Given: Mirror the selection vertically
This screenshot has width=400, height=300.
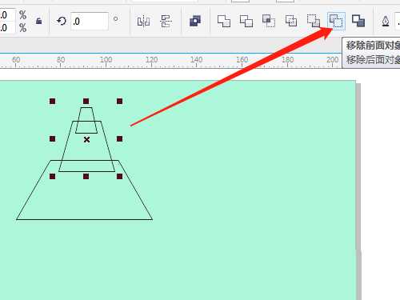Looking at the screenshot, I should tap(166, 21).
